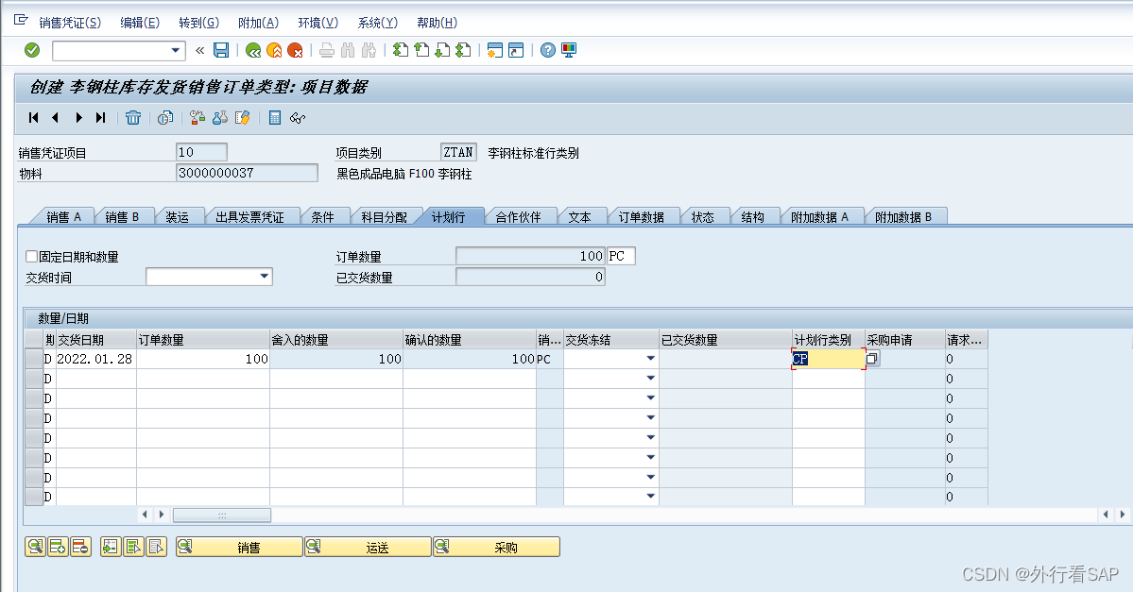1133x592 pixels.
Task: Switch to the 条件 tab
Action: click(322, 216)
